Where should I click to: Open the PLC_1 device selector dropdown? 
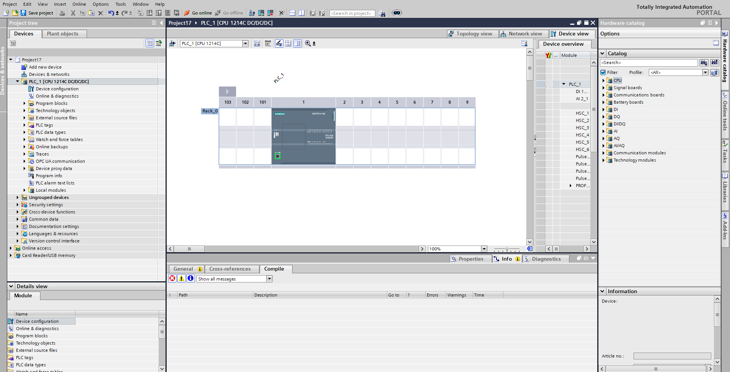[245, 43]
